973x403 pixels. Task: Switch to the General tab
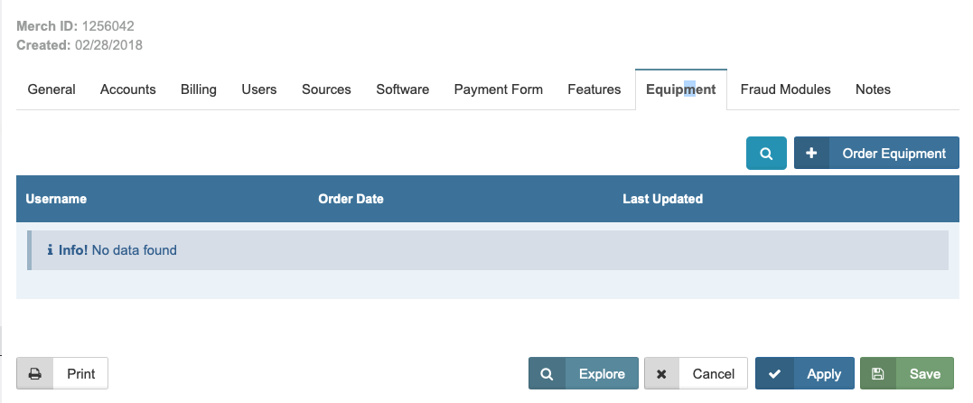[51, 89]
